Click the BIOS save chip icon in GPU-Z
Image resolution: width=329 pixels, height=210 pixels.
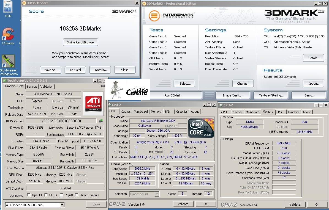101,121
